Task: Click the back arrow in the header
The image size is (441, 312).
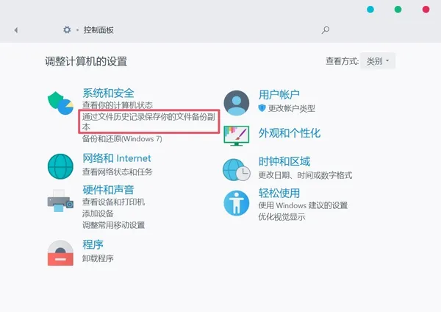Action: [16, 30]
